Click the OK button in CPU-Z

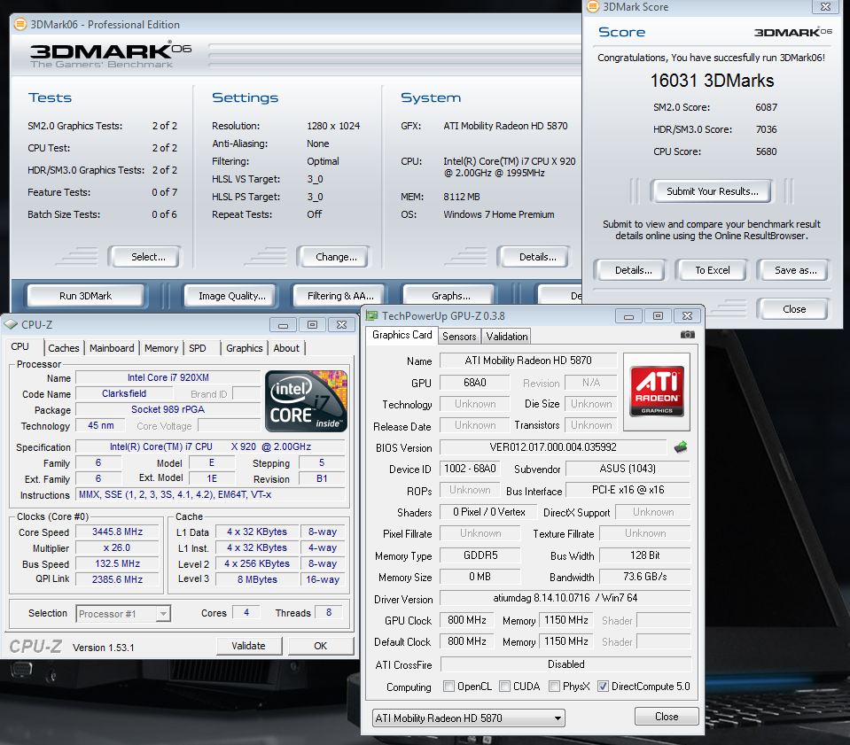[320, 646]
